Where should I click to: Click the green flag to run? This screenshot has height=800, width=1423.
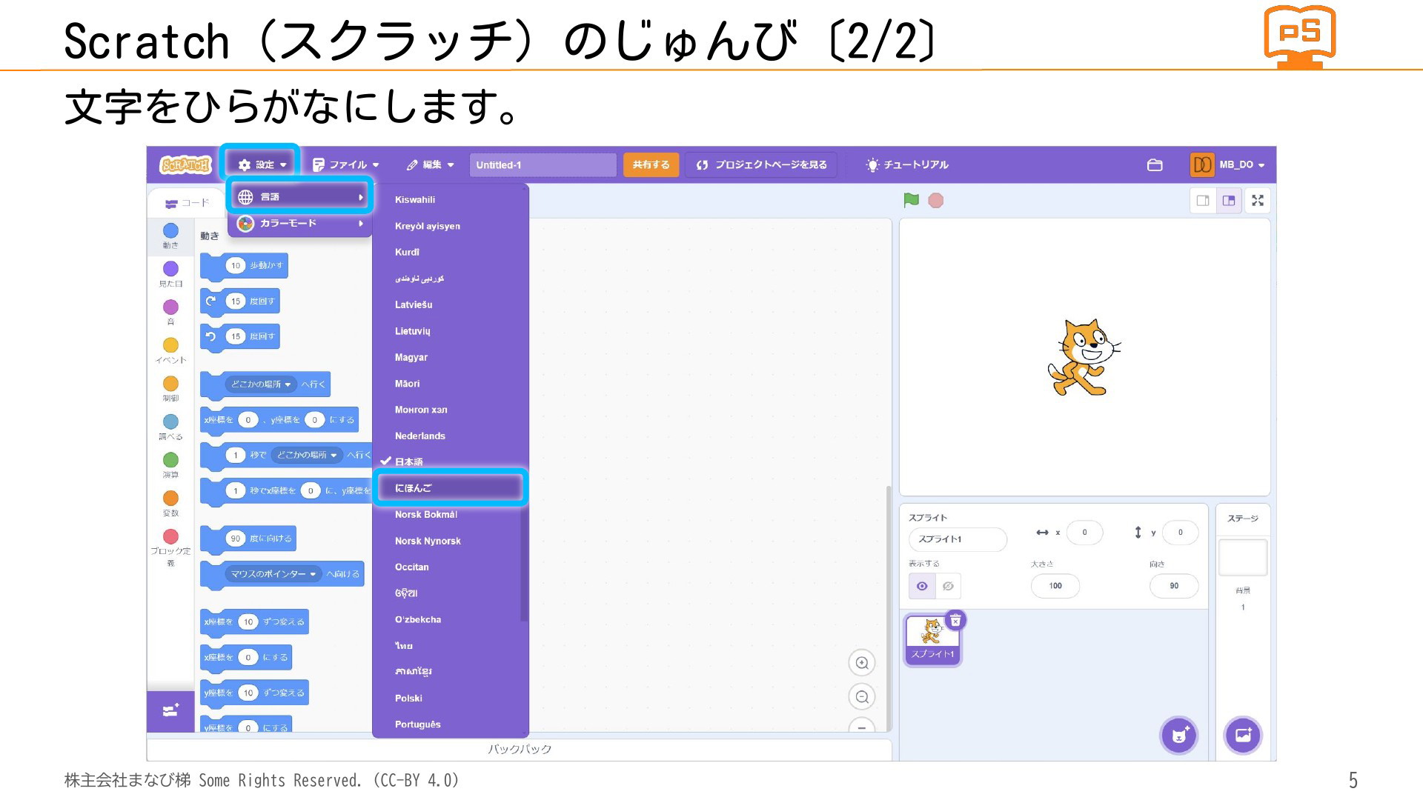coord(911,201)
